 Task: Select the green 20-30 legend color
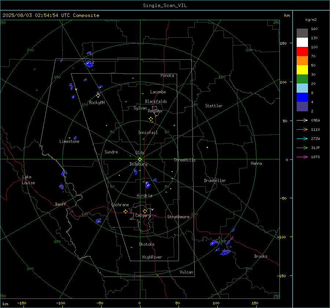click(302, 79)
